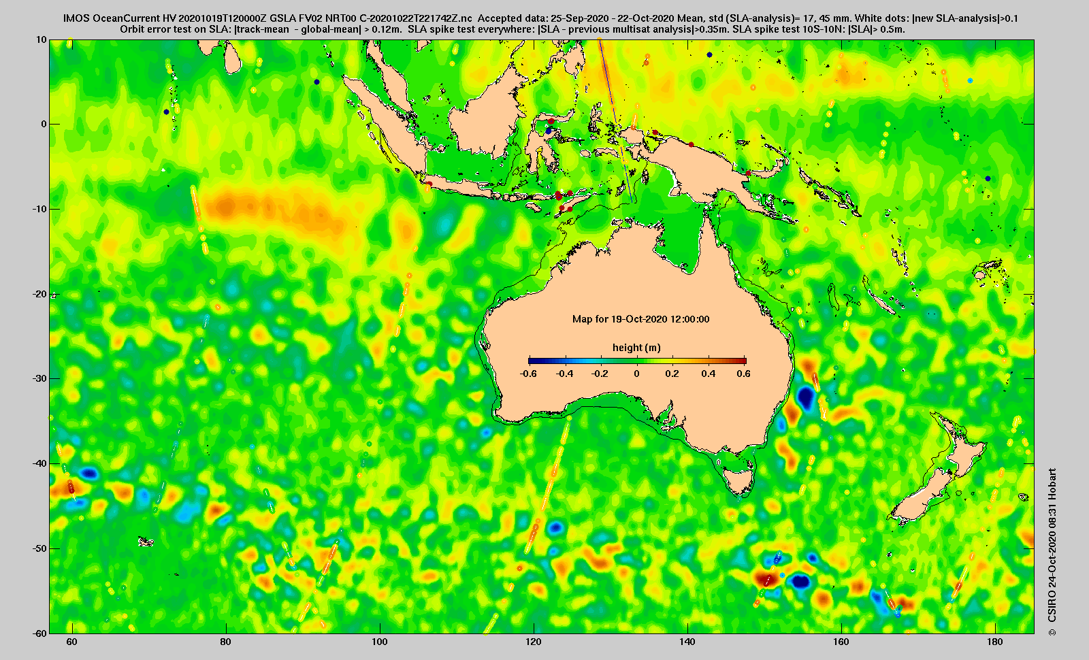Click latitude axis label '-20'
Screen dimensions: 1089x660
39,294
